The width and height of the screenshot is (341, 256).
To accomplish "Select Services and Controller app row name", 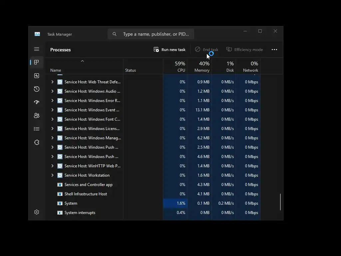I will [x=89, y=185].
